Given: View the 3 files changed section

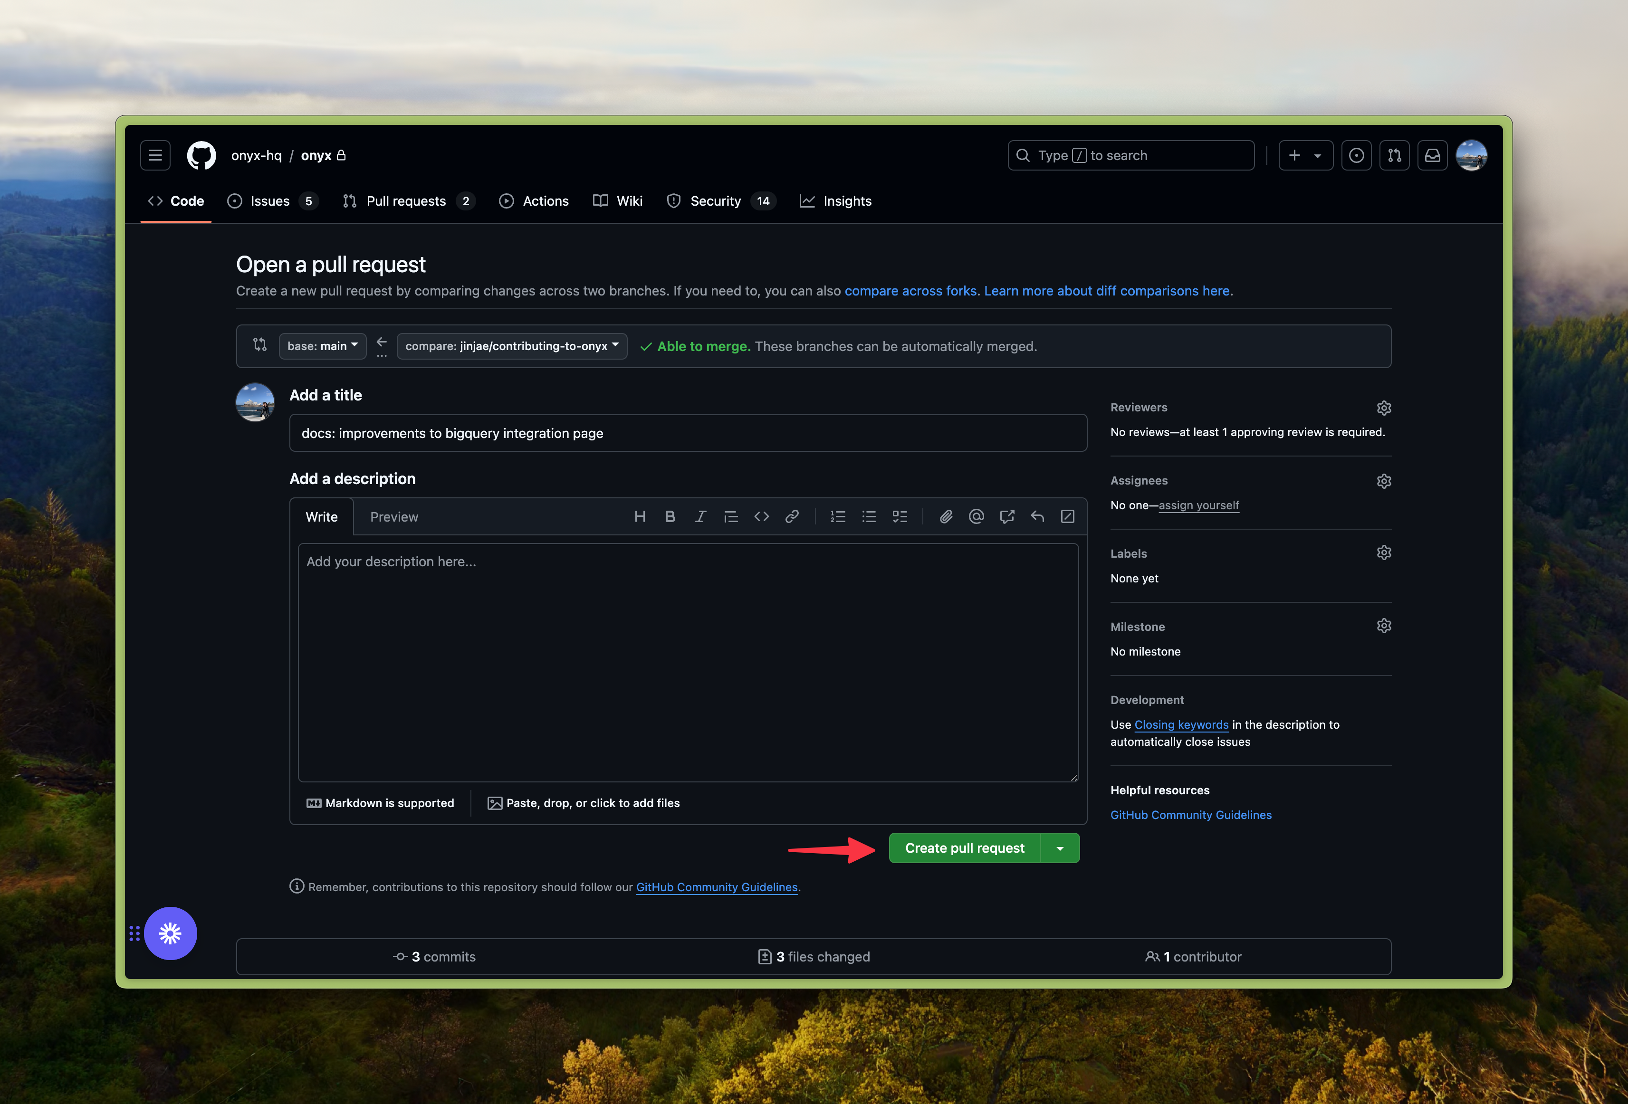Looking at the screenshot, I should (x=814, y=957).
